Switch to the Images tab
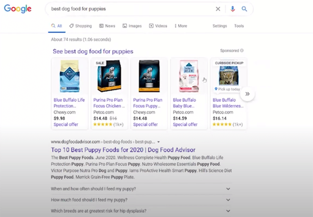This screenshot has height=217, width=313. (132, 26)
